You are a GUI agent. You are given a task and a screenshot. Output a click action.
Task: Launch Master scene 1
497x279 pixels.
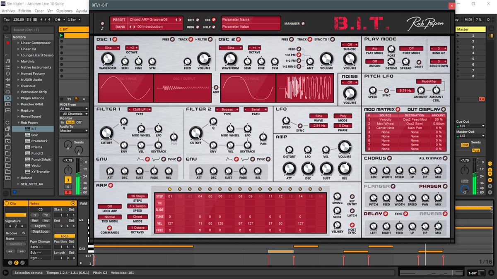pyautogui.click(x=459, y=36)
